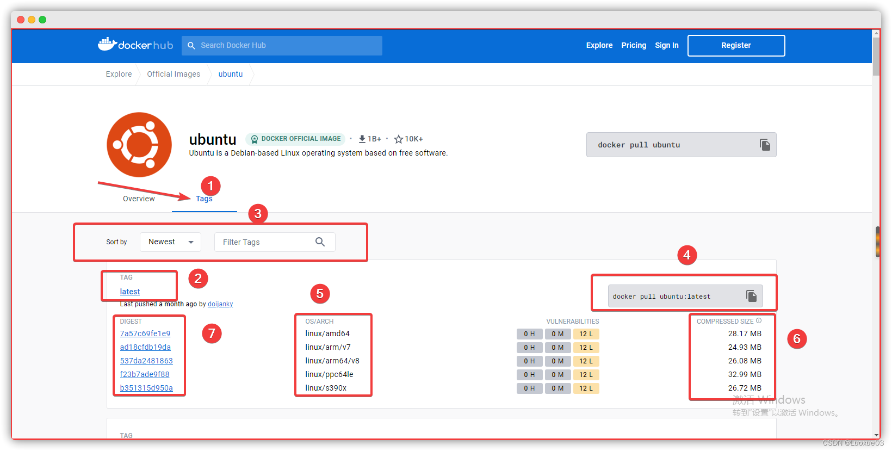Click the Compressed Size info icon
Viewport: 892px width, 451px height.
point(759,321)
